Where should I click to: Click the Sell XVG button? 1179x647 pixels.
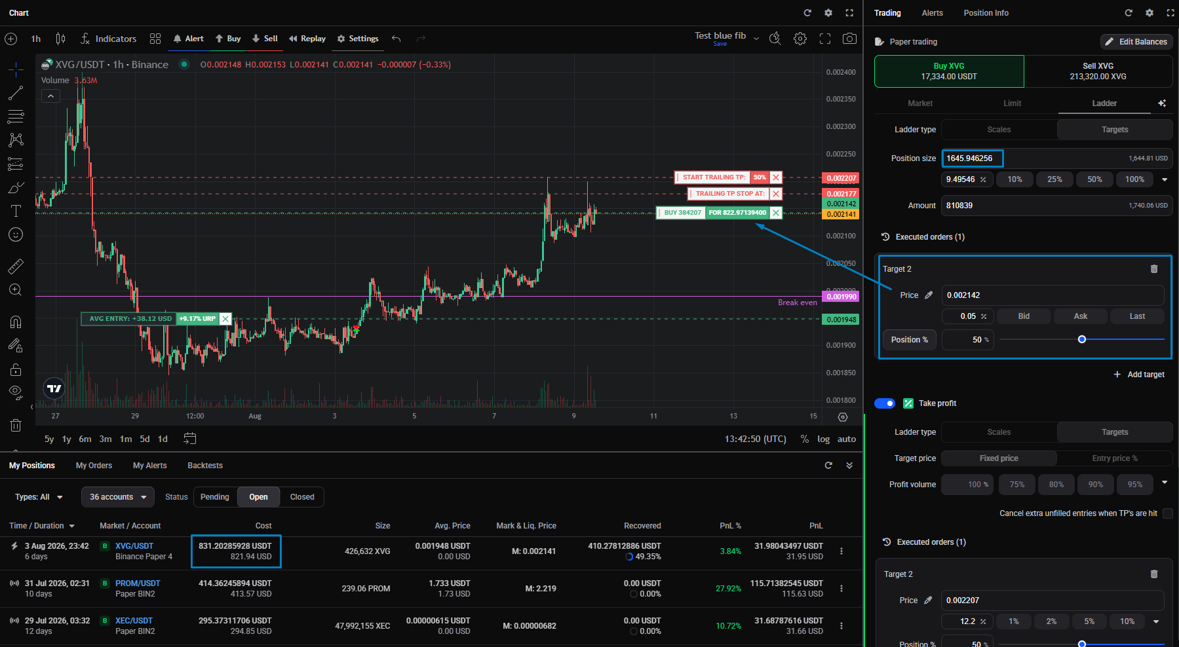tap(1098, 71)
